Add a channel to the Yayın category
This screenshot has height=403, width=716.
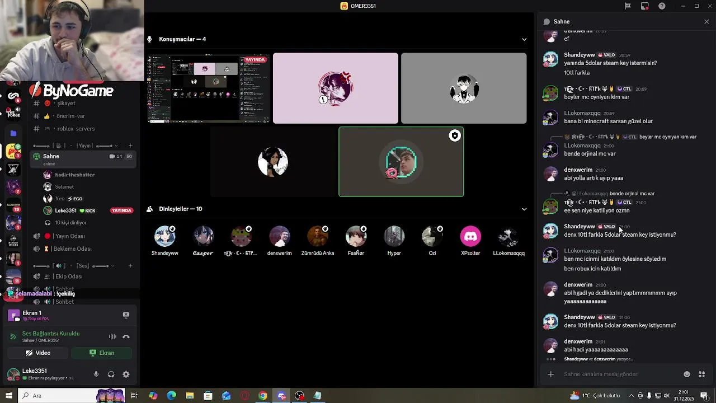[130, 146]
